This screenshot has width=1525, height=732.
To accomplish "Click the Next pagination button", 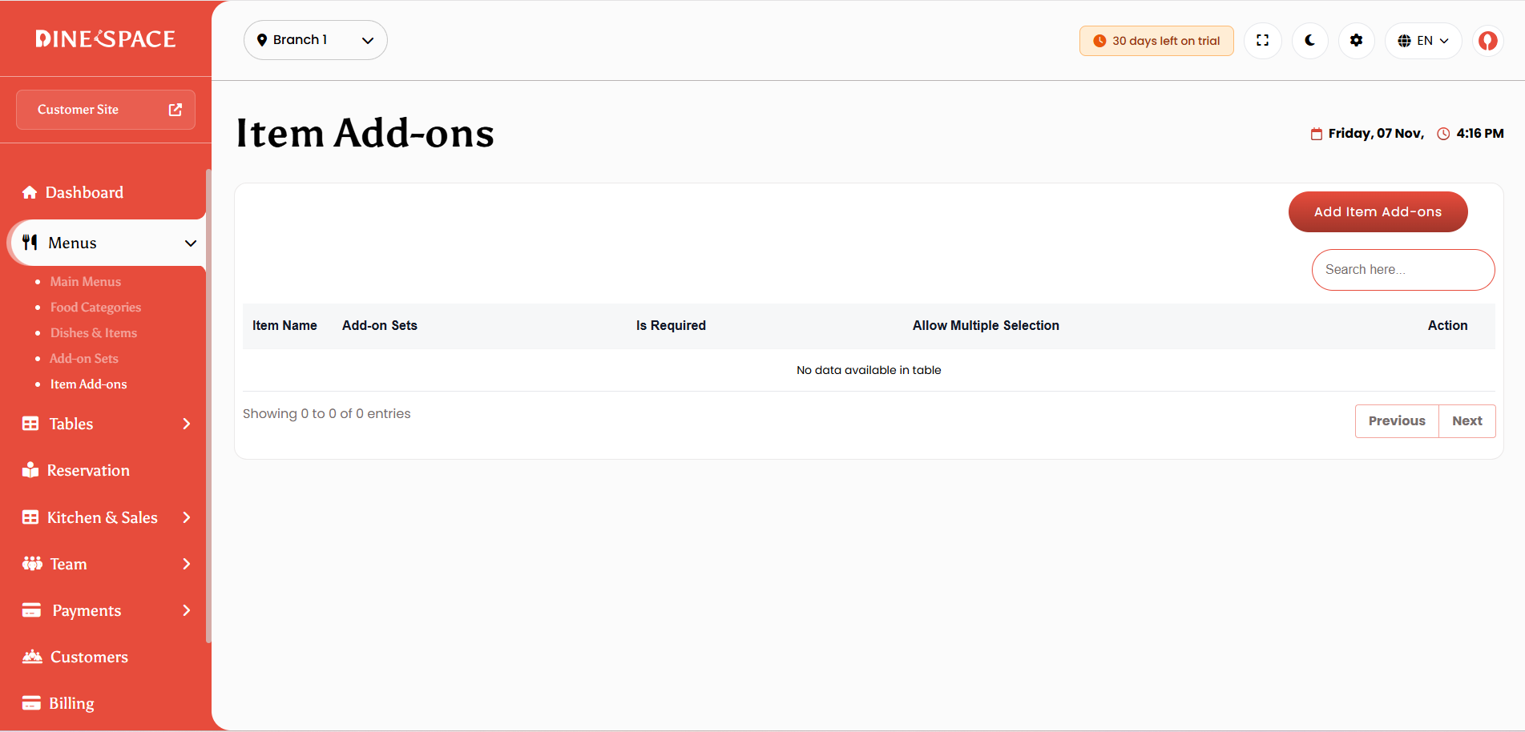I will (x=1467, y=421).
